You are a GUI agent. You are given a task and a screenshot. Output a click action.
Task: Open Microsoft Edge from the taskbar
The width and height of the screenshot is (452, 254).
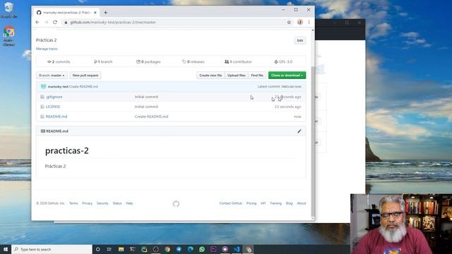(190, 249)
